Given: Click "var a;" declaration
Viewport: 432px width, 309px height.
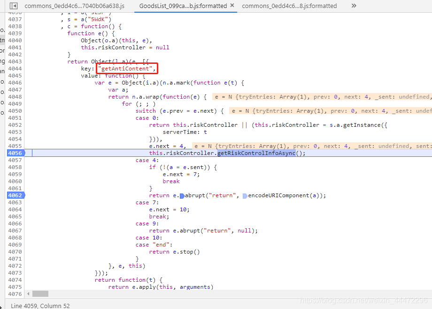Looking at the screenshot, I should click(118, 90).
